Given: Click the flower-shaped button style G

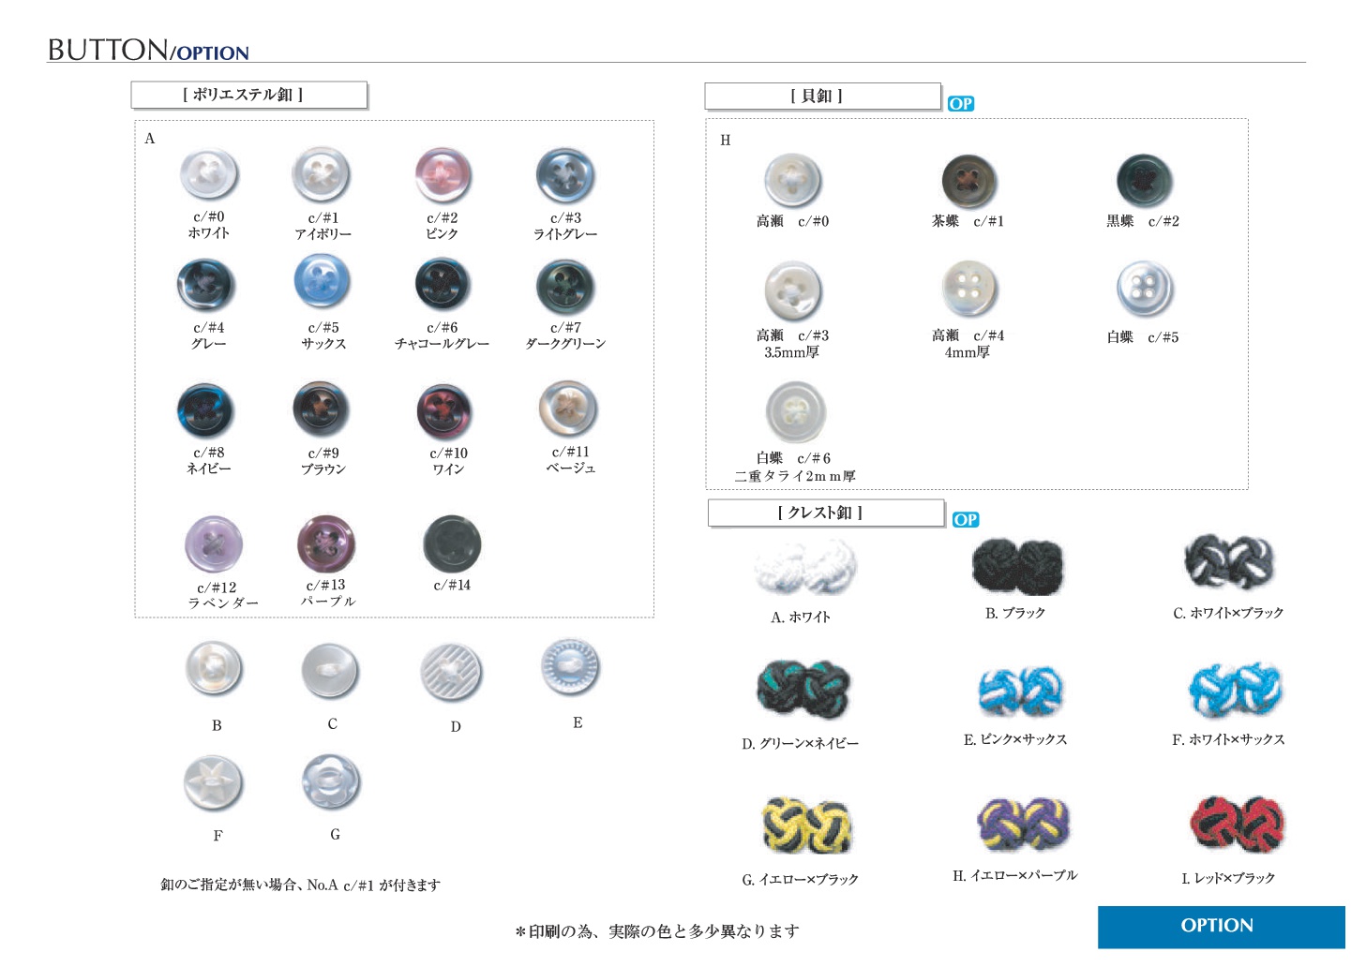Looking at the screenshot, I should [x=331, y=782].
